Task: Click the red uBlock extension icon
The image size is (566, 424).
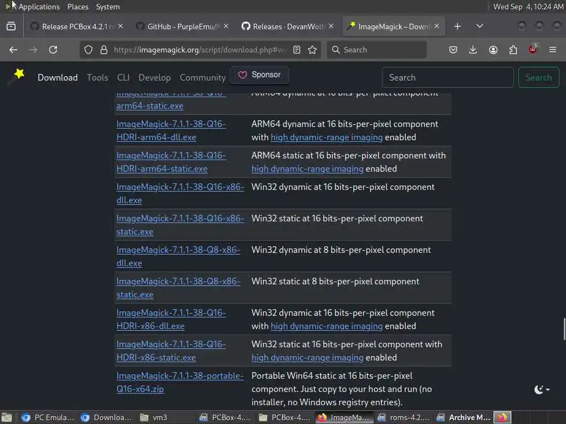Action: tap(533, 49)
